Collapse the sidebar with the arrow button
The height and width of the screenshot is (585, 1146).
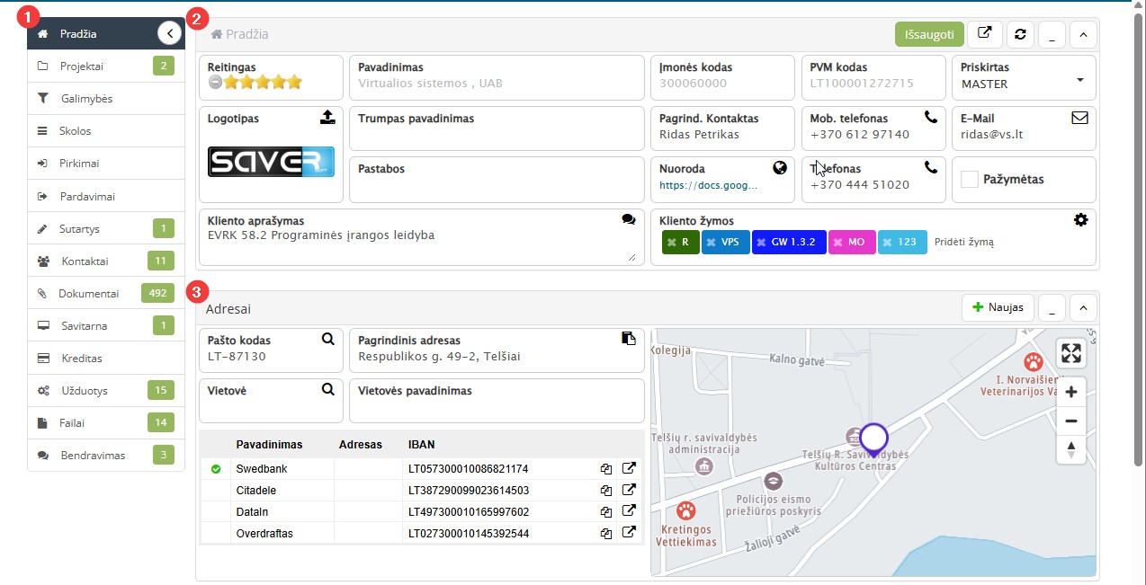click(169, 33)
